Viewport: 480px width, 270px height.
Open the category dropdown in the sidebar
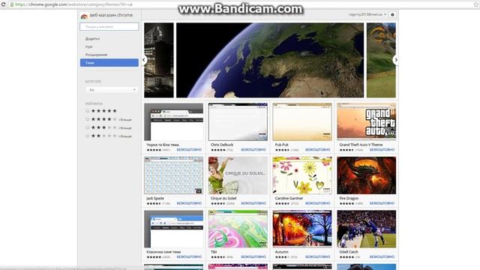(x=112, y=90)
